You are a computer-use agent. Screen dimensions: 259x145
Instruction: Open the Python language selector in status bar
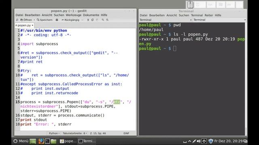[x=54, y=133]
